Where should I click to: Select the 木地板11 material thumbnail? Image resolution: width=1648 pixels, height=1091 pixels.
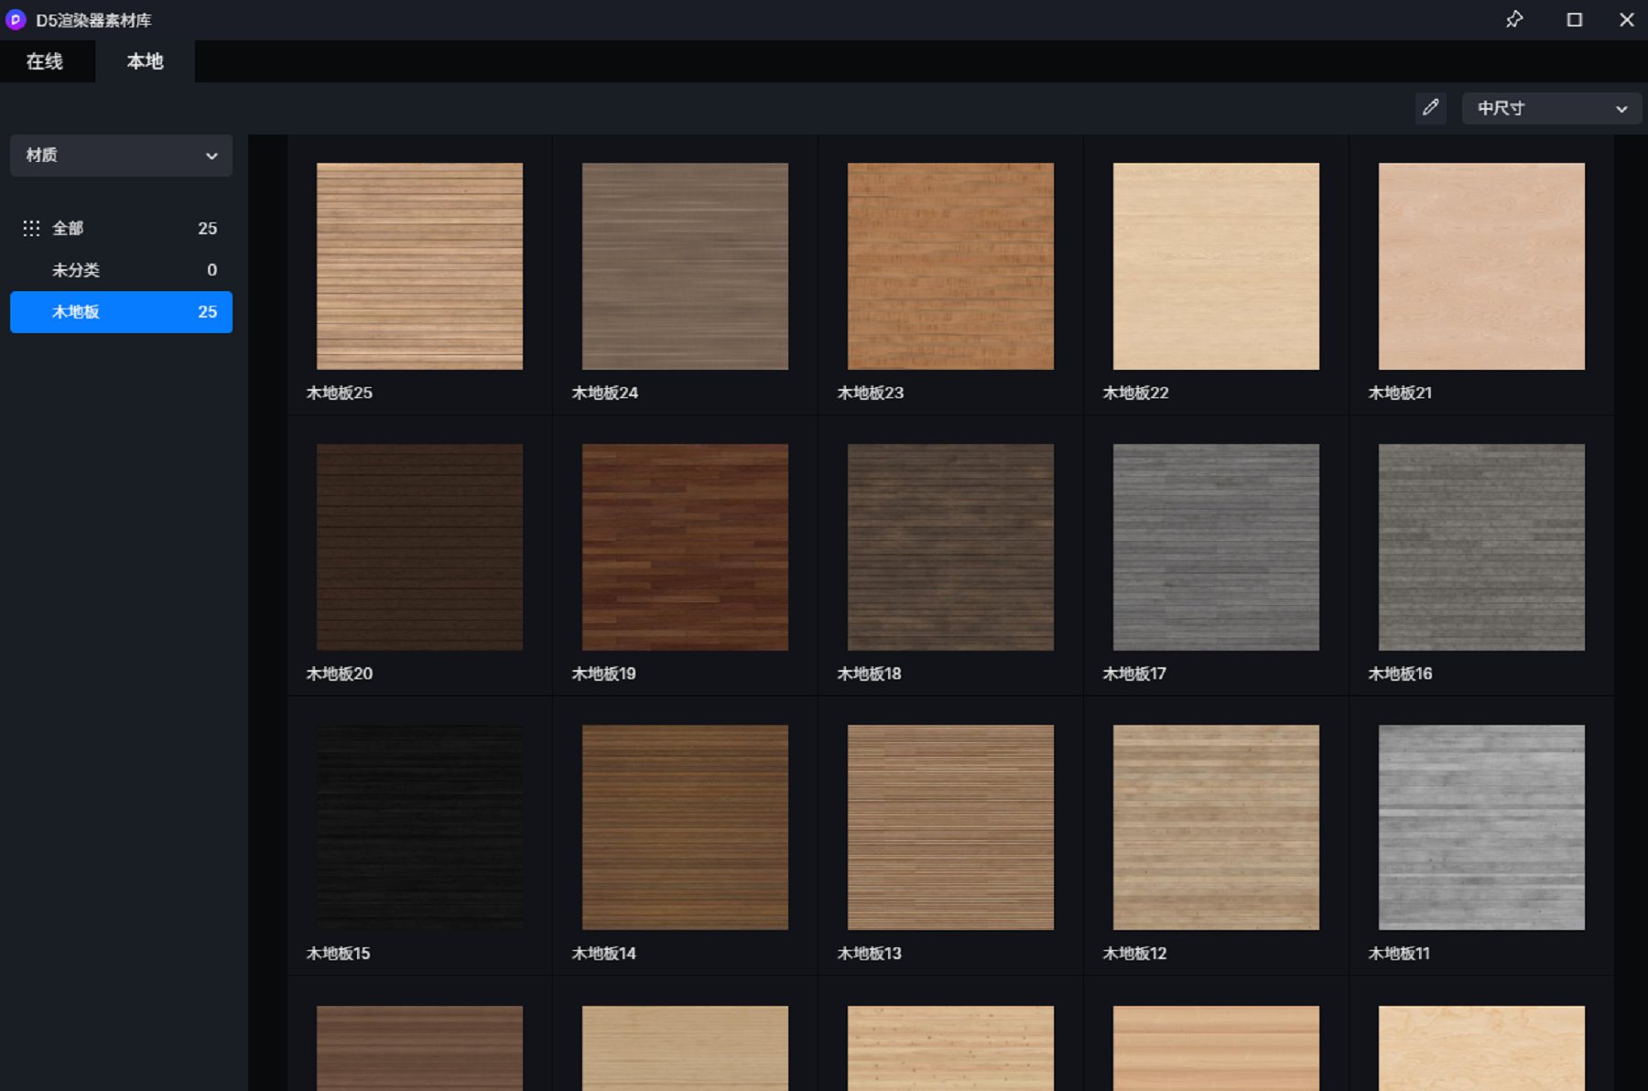1481,827
